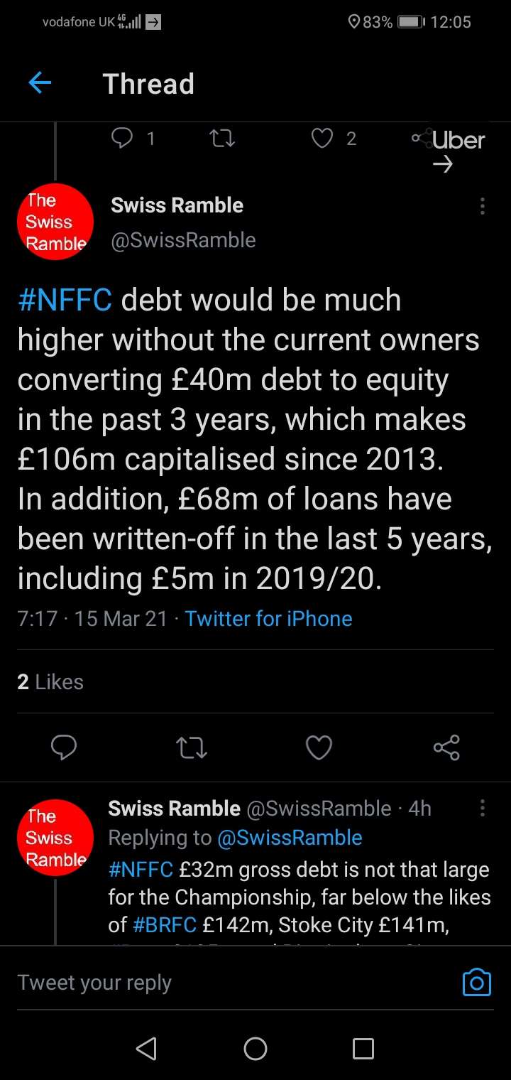
Task: Tap the reply icon on previous tweet
Action: click(x=123, y=138)
